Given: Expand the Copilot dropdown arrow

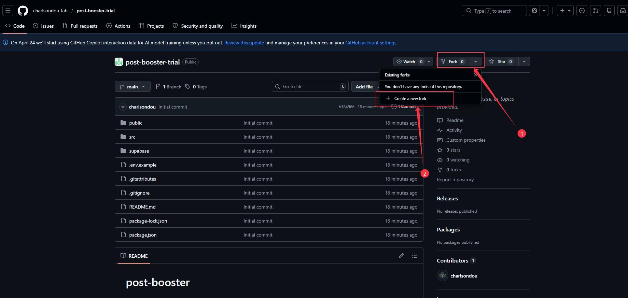Looking at the screenshot, I should click(544, 11).
